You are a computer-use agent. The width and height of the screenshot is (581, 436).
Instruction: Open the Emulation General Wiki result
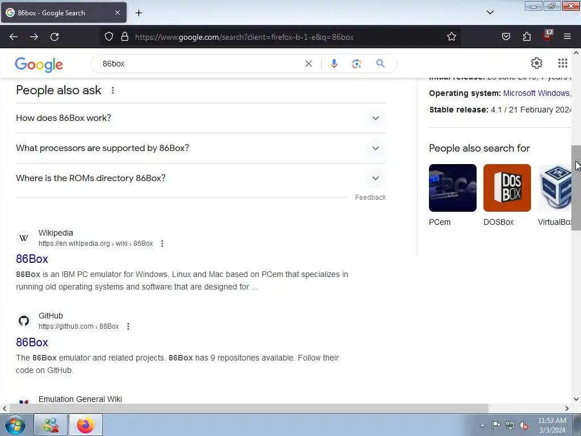80,399
